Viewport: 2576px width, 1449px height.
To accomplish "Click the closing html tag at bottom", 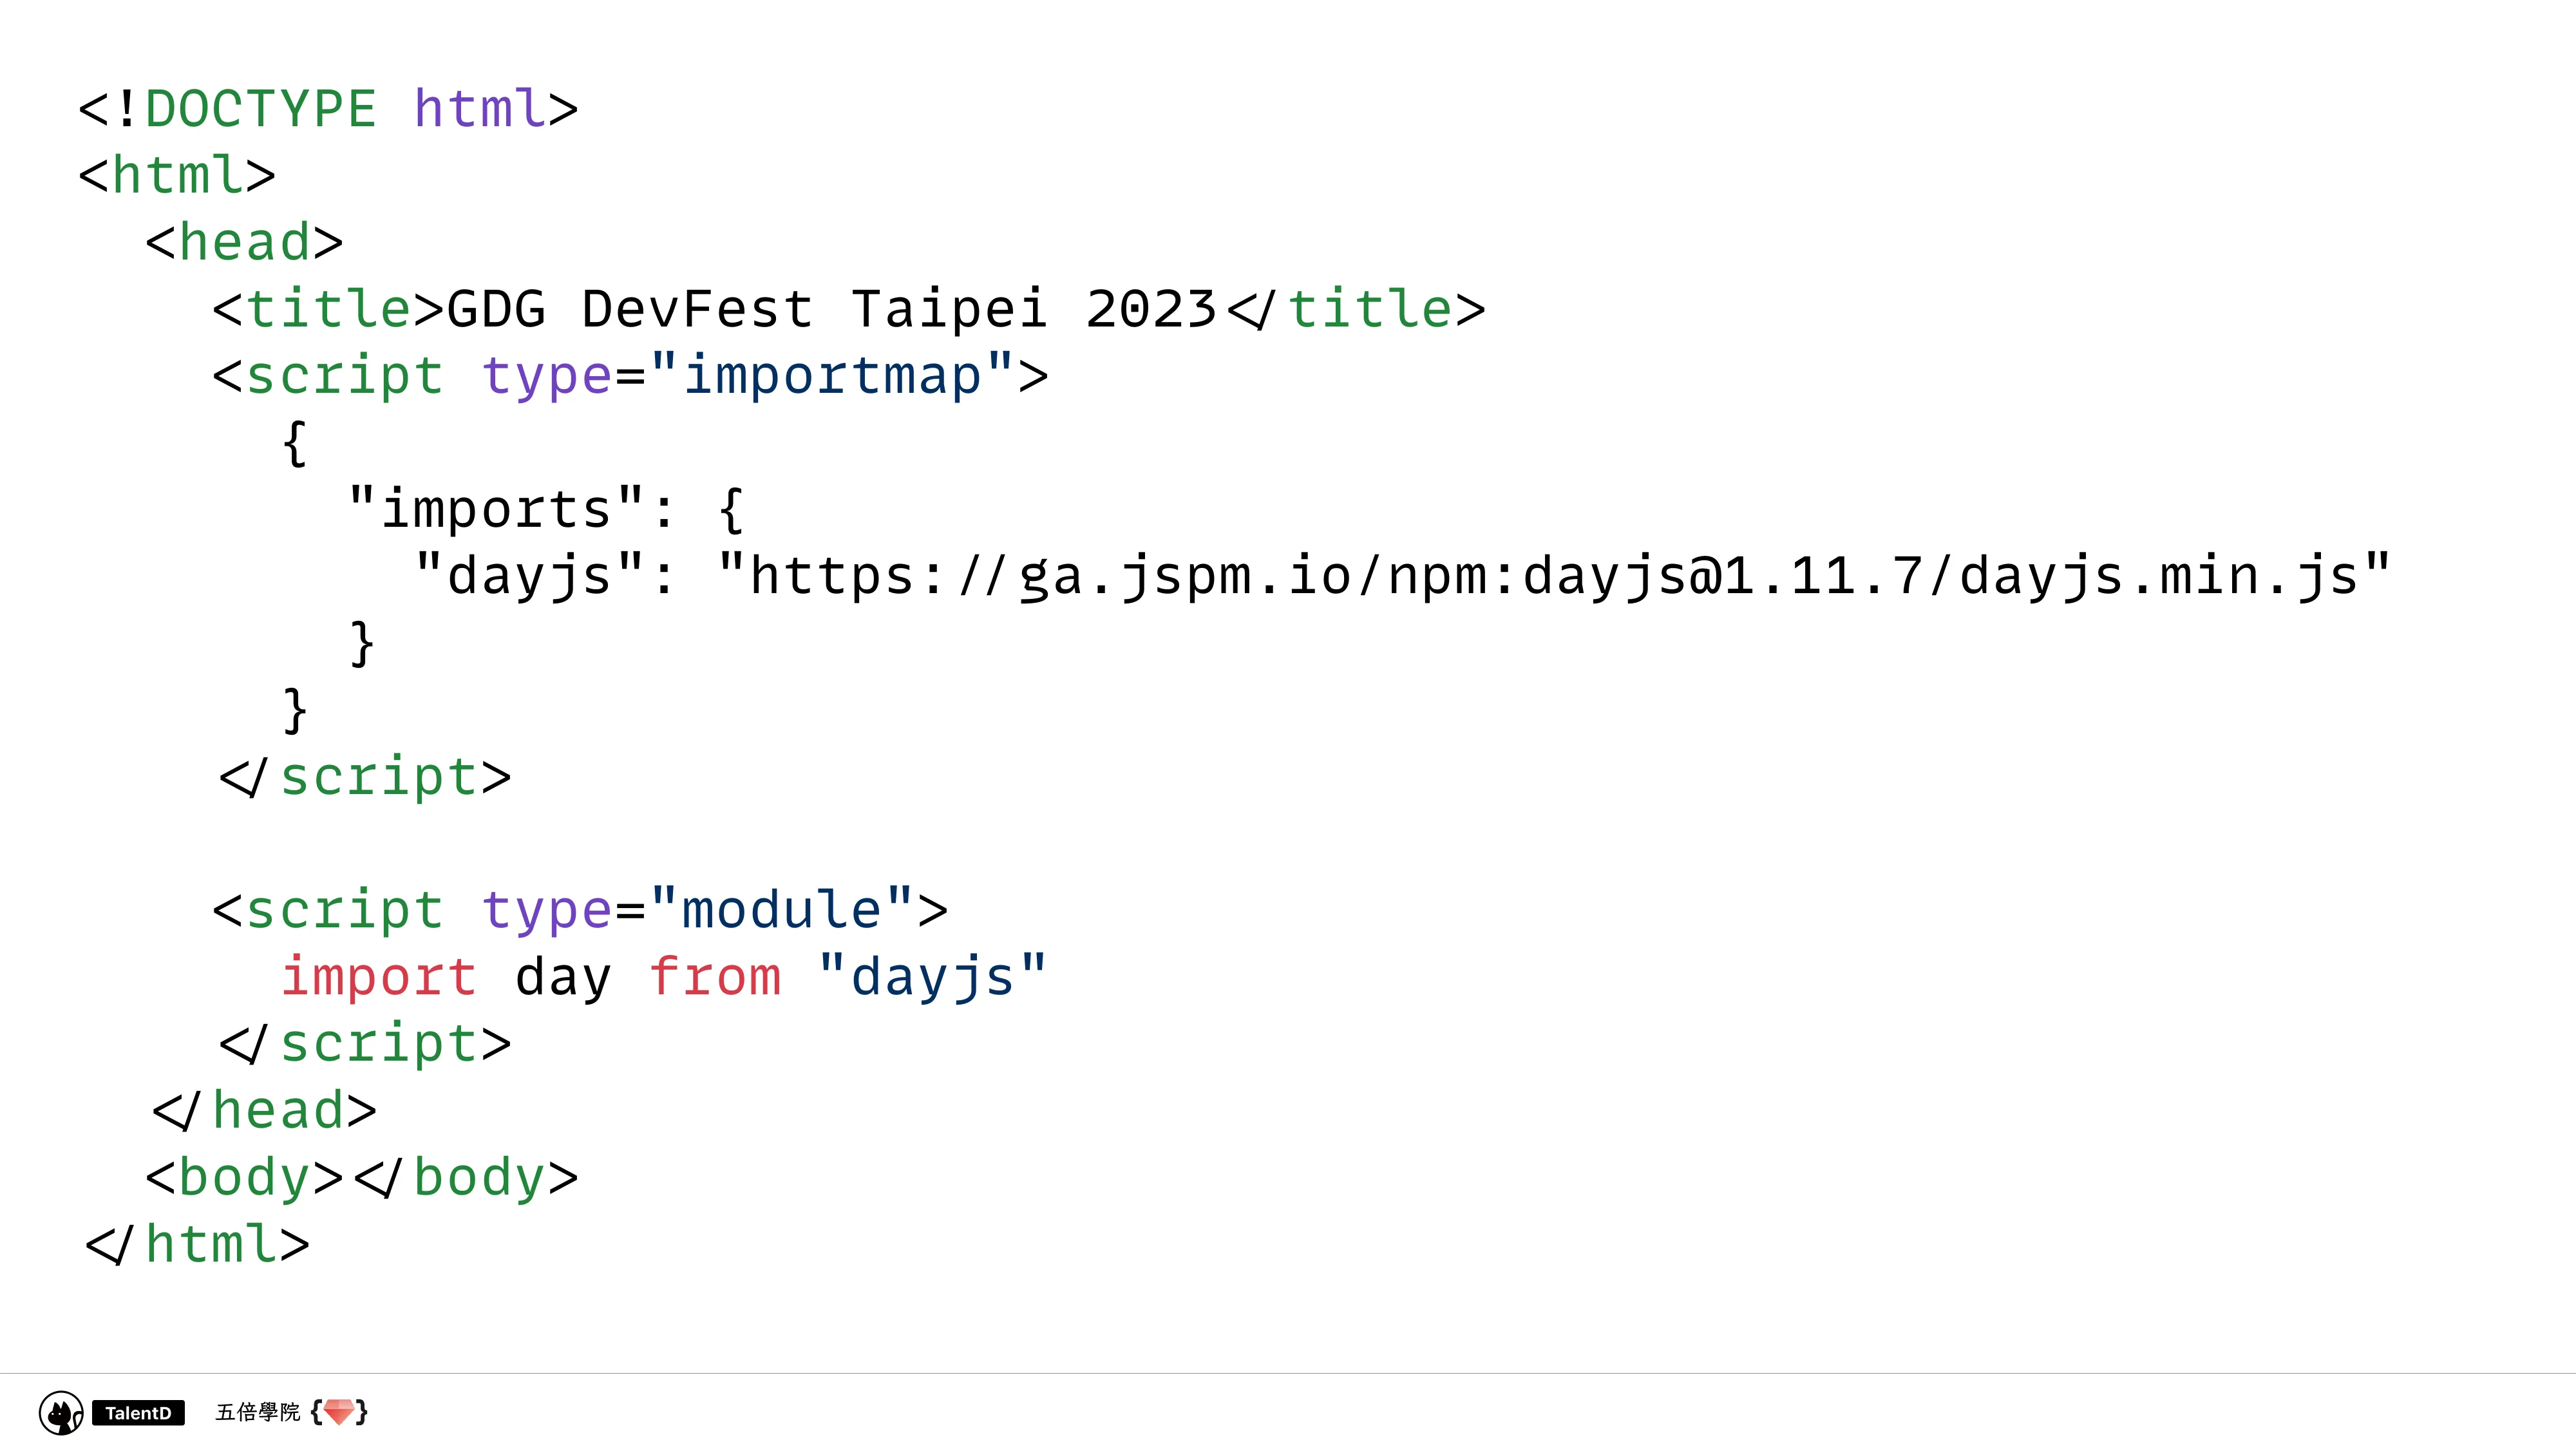I will [x=197, y=1245].
